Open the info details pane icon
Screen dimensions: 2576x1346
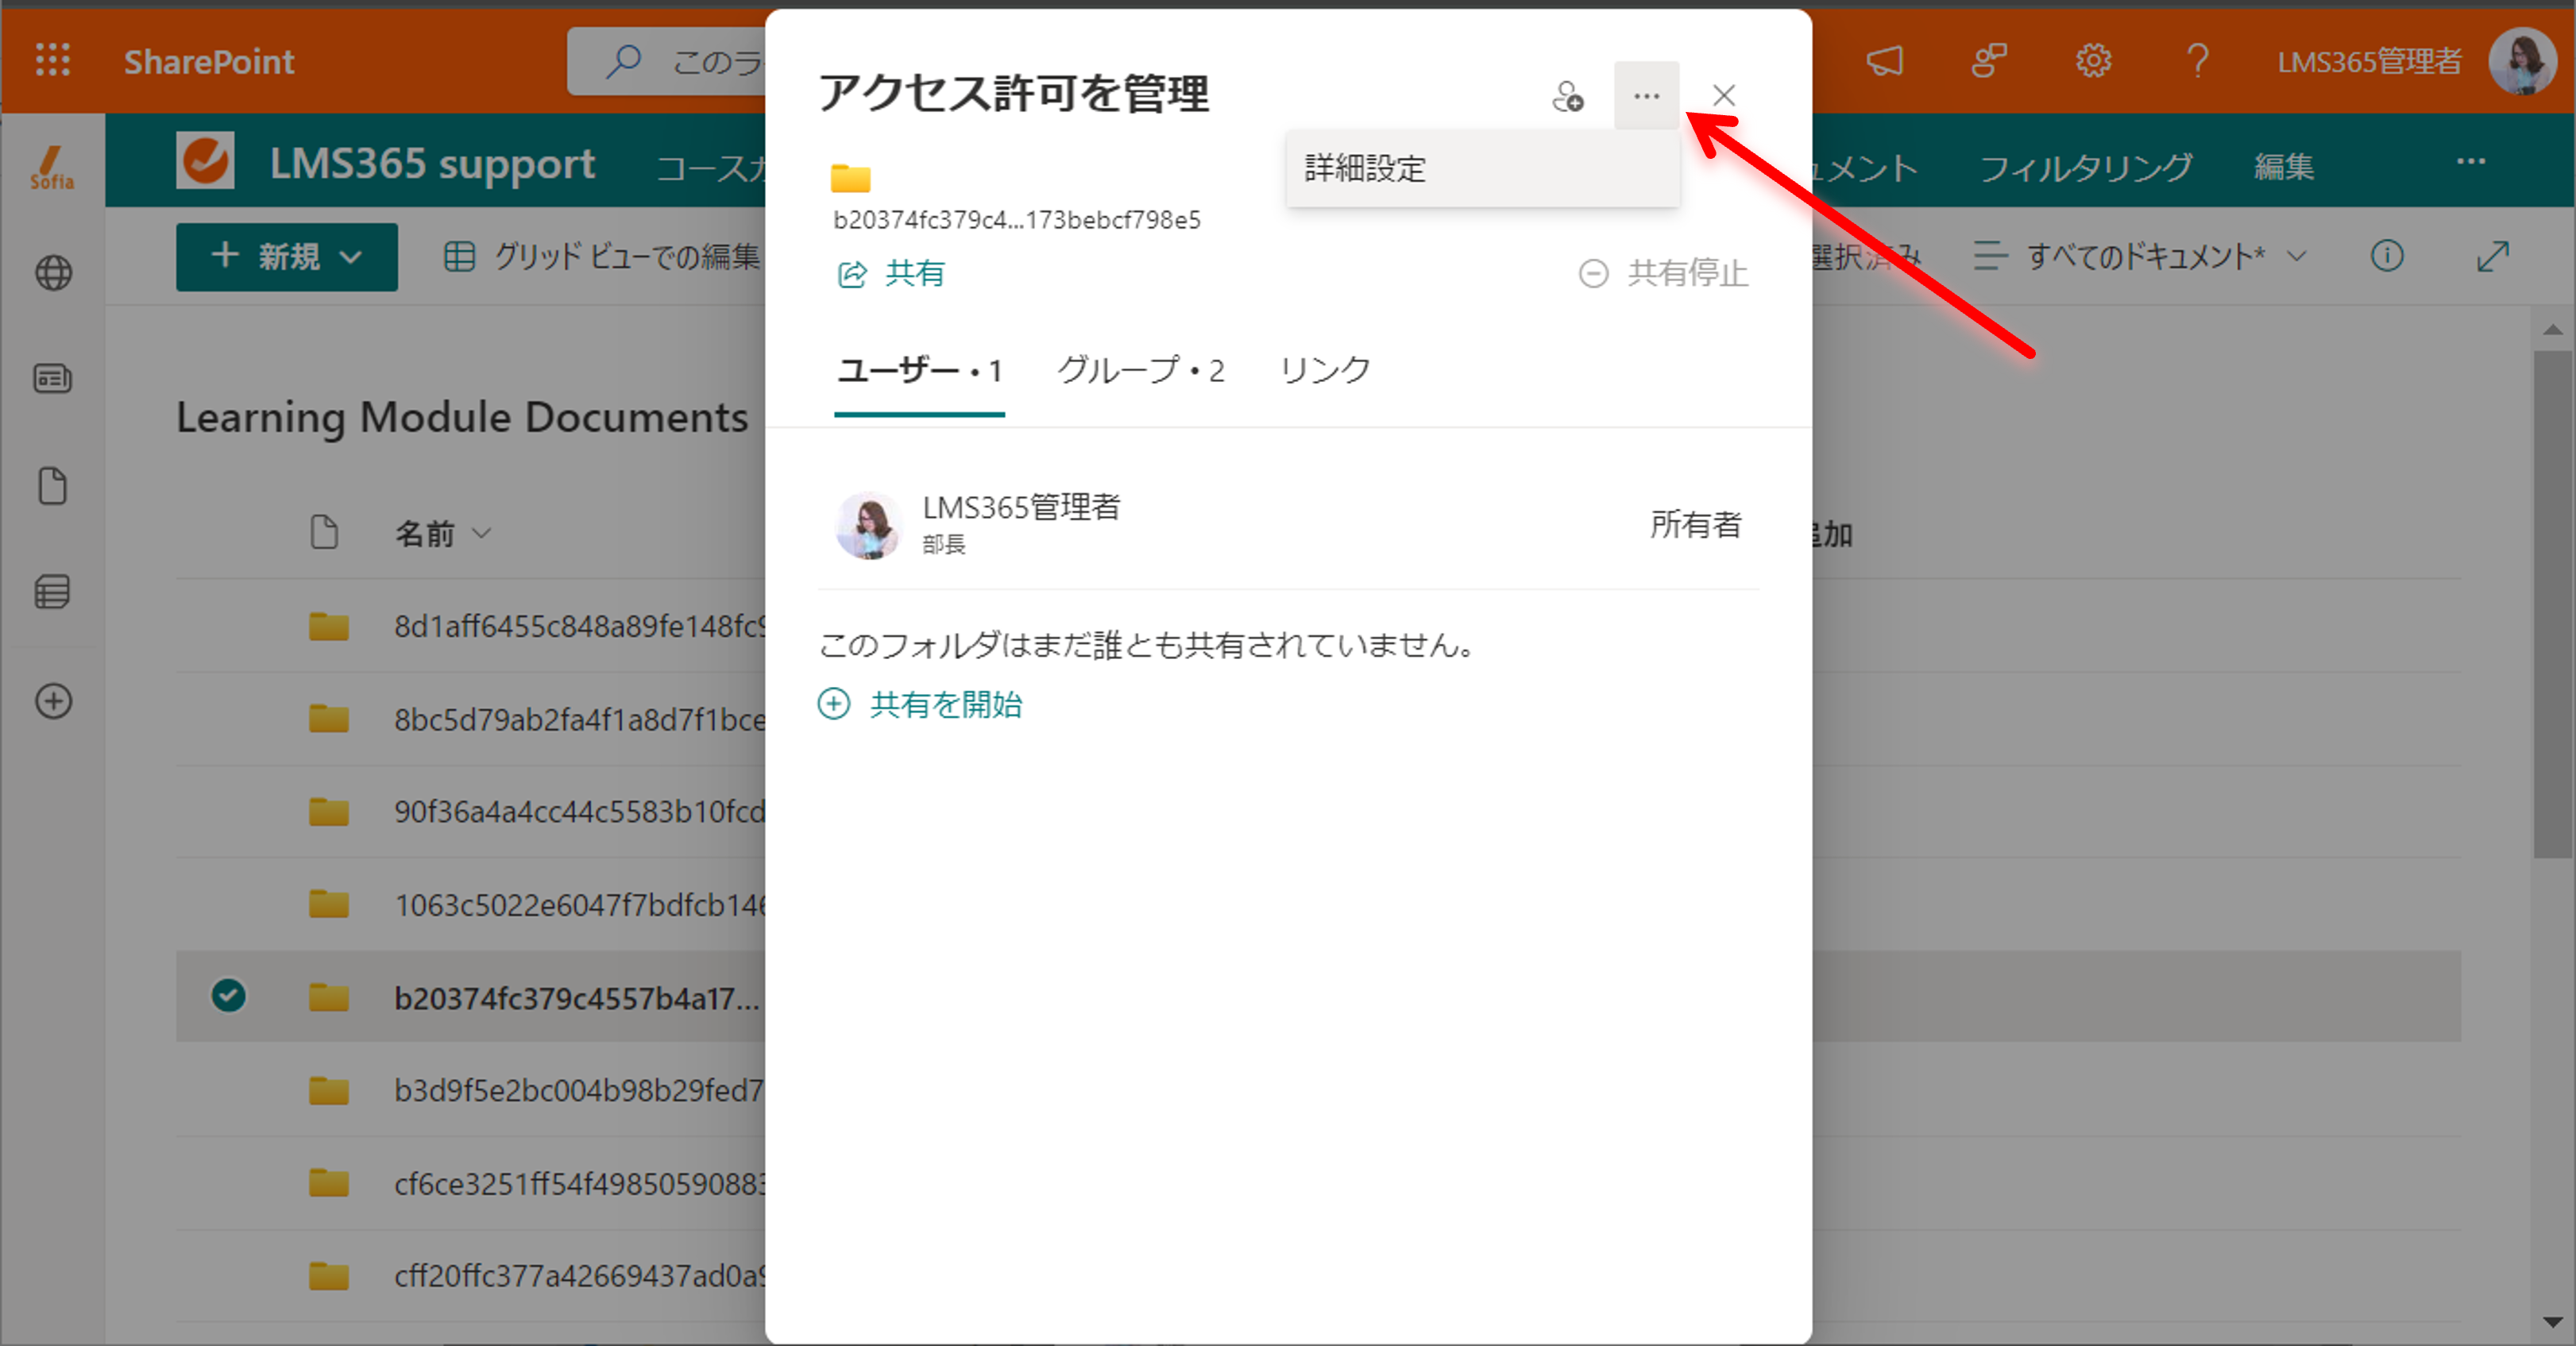(2387, 256)
